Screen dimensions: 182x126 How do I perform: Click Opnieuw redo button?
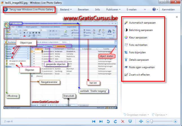(159, 115)
